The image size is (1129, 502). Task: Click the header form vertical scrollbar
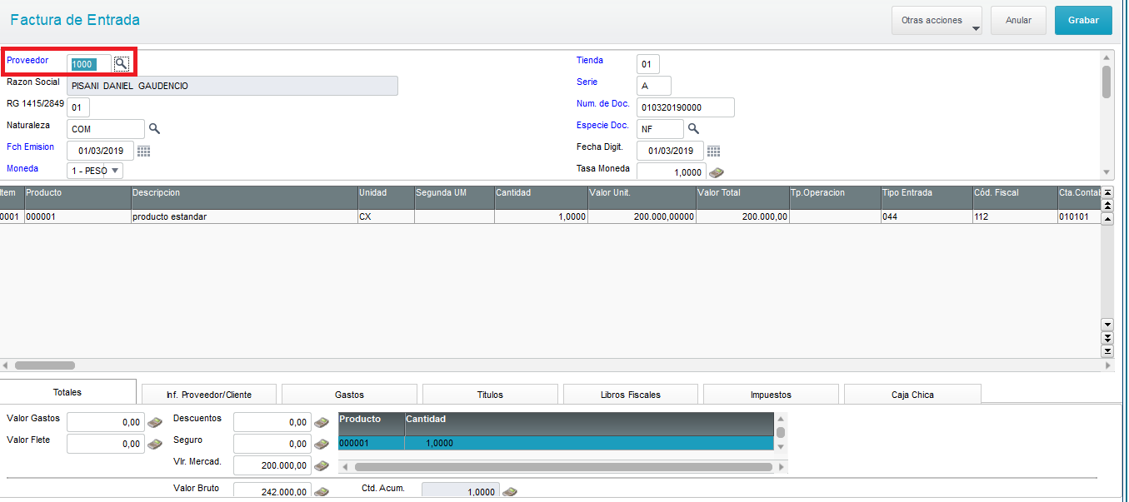pos(1107,115)
